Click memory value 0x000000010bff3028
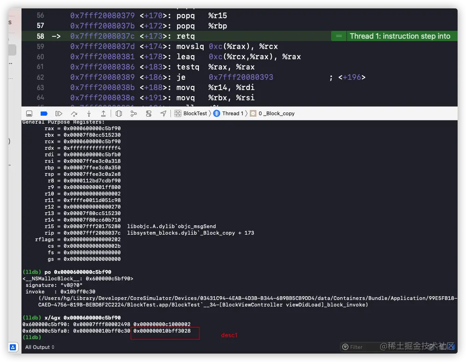This screenshot has width=466, height=362. pyautogui.click(x=162, y=331)
